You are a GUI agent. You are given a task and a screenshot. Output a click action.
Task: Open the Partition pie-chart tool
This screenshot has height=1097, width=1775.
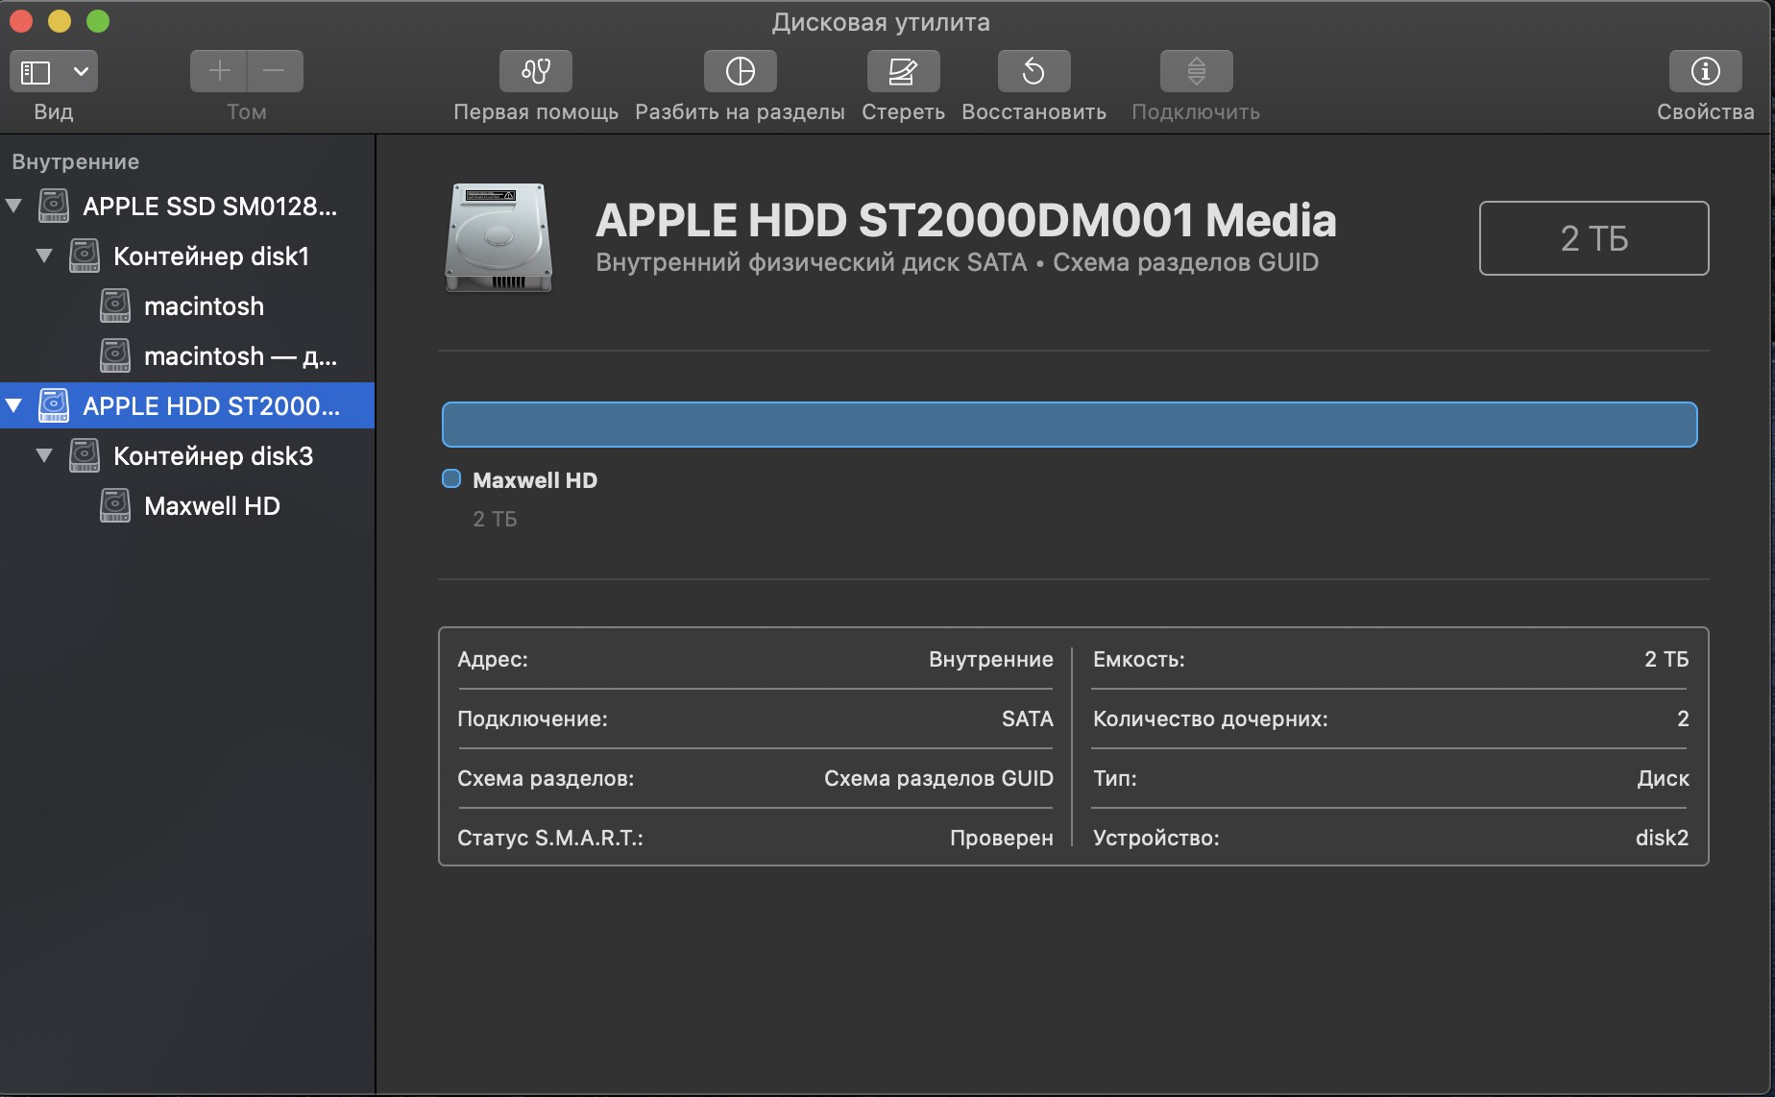coord(740,71)
